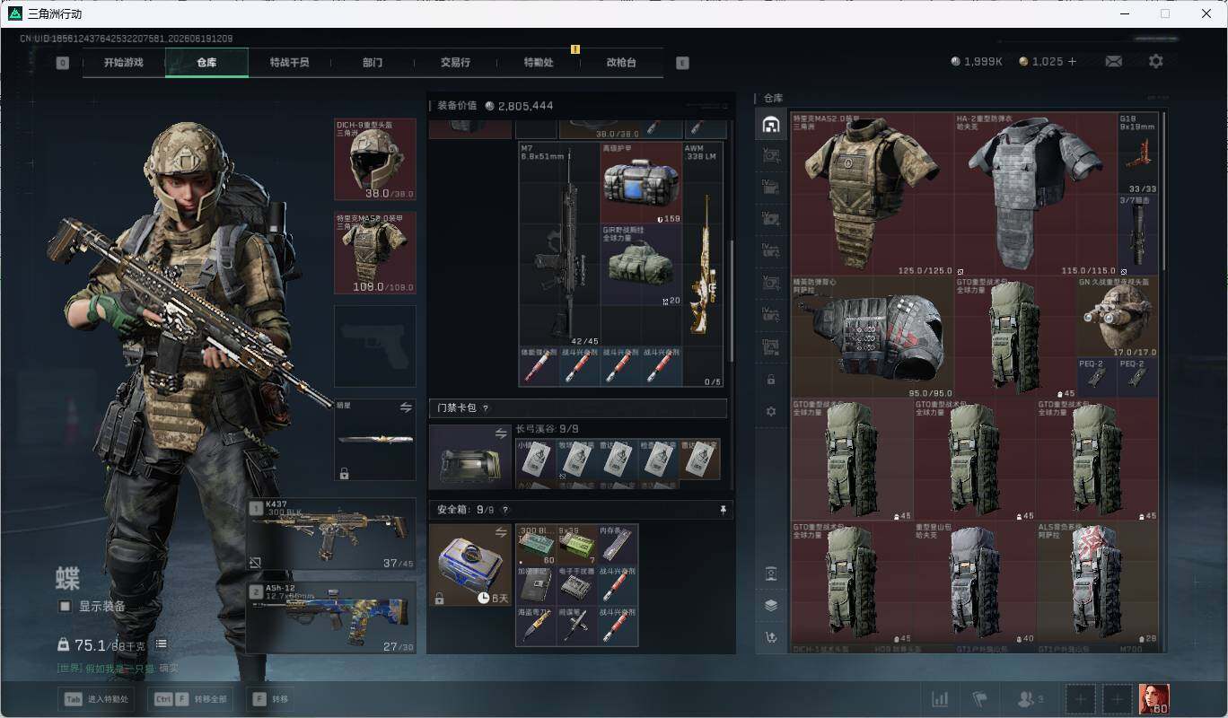Open the 特战干员 tab

(289, 63)
